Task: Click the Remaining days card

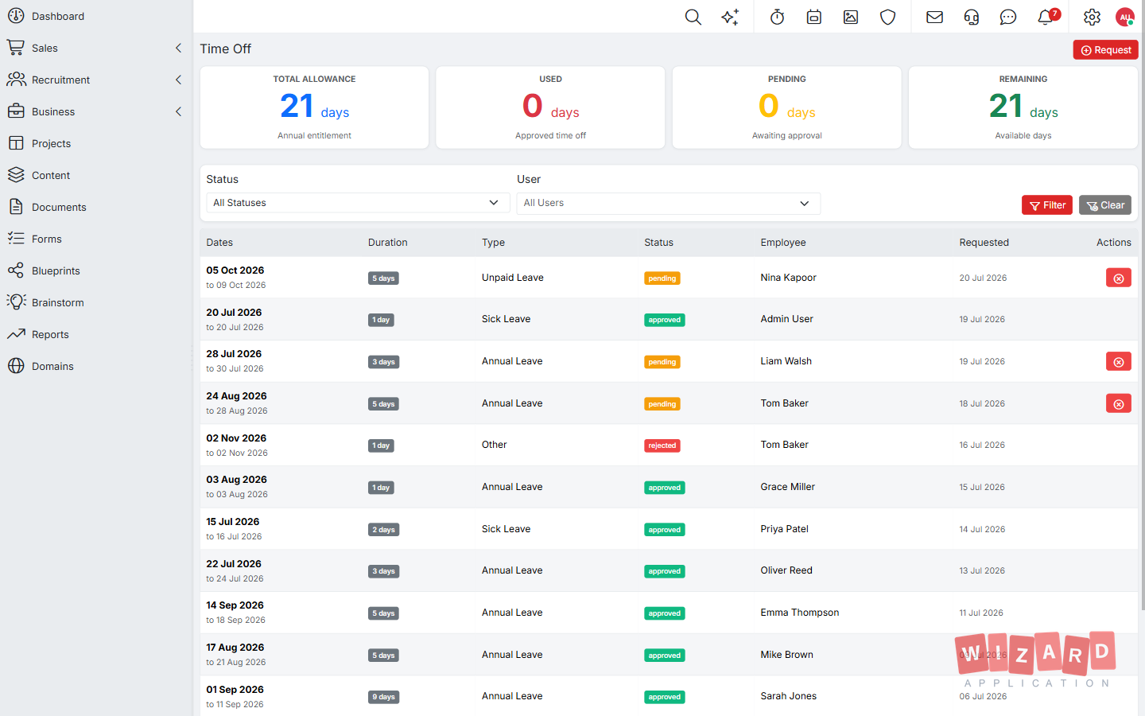Action: [x=1023, y=107]
